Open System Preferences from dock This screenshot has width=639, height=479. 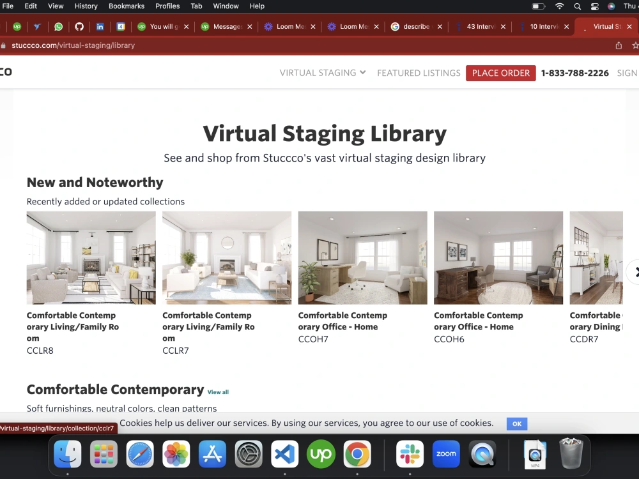[x=249, y=453]
